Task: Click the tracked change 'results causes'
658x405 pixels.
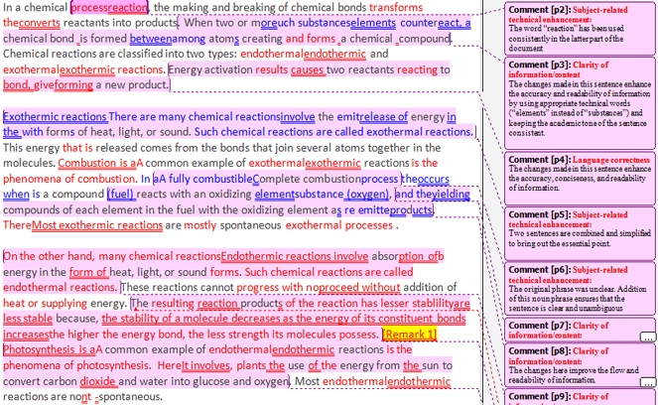Action: coord(290,69)
